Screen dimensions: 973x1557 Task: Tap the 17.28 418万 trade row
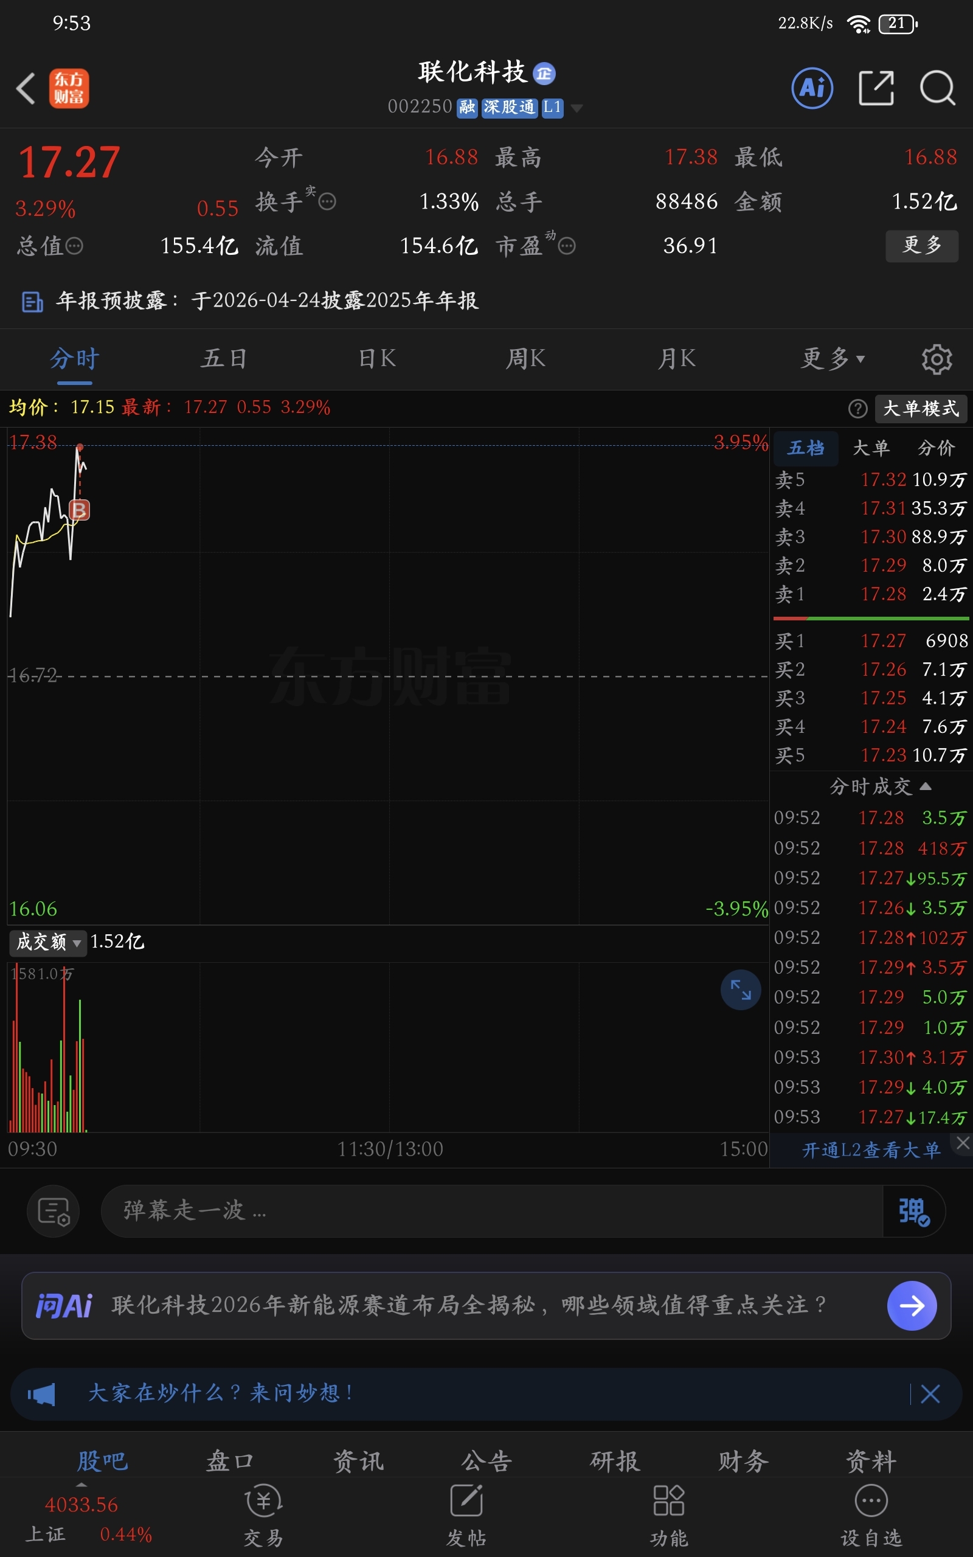[871, 848]
